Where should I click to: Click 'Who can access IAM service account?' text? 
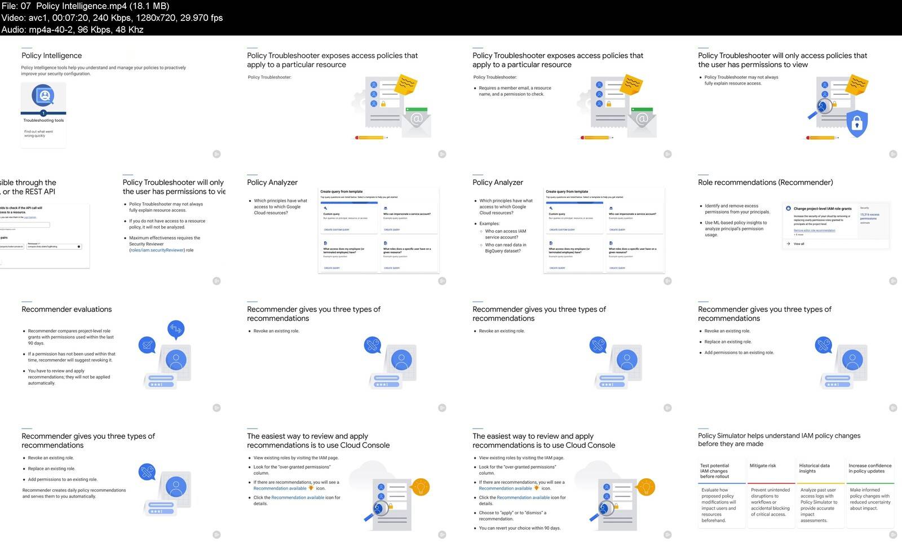coord(505,234)
